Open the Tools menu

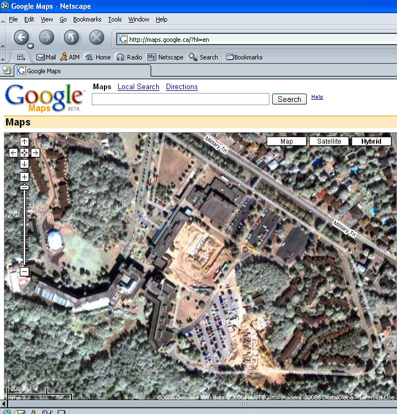(x=115, y=19)
